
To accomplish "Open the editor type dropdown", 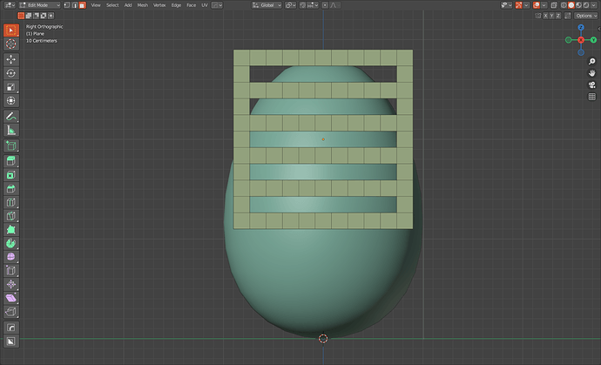I will click(10, 5).
